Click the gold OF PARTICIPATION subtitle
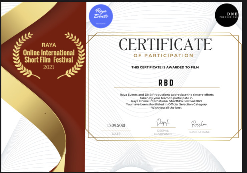 (163, 56)
